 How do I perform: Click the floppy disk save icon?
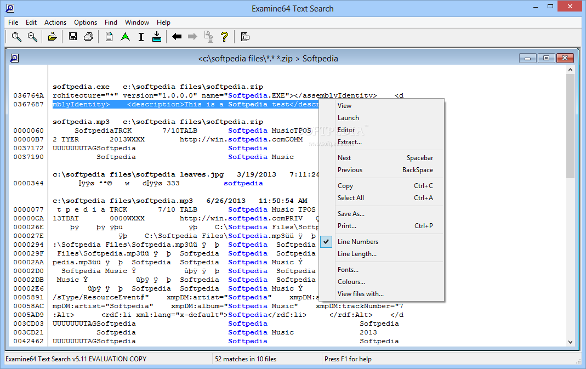73,37
